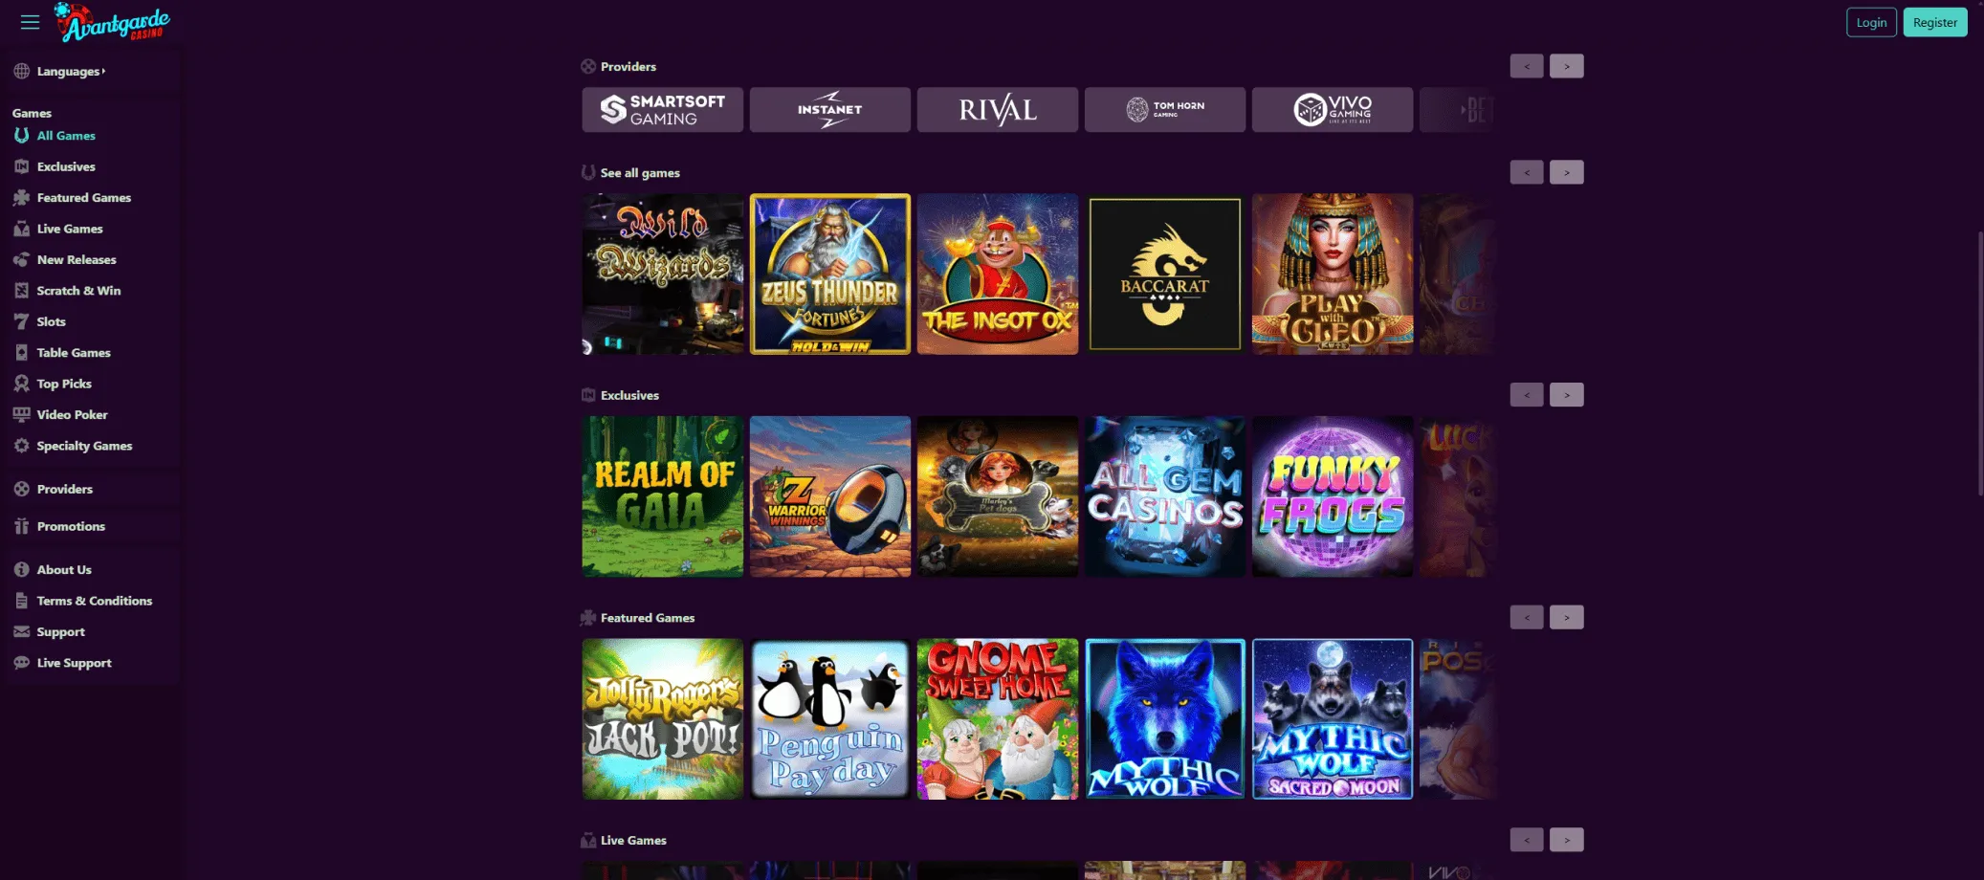The height and width of the screenshot is (880, 1984).
Task: Click the Video Poker sidebar icon
Action: click(x=21, y=414)
